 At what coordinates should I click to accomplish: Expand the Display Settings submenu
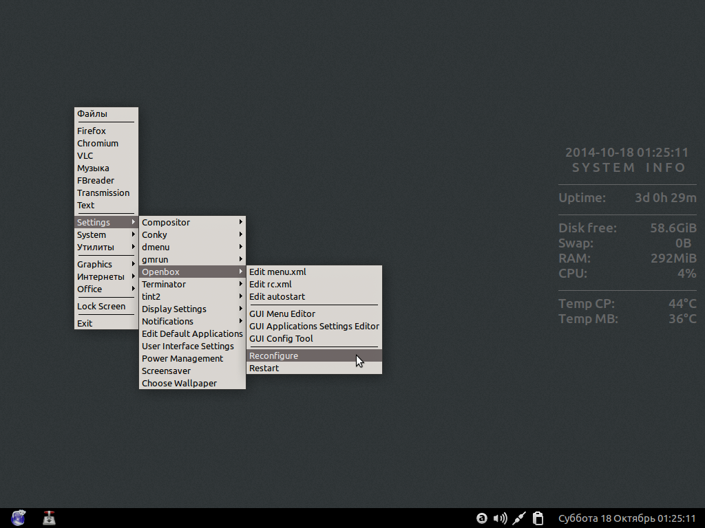tap(193, 309)
